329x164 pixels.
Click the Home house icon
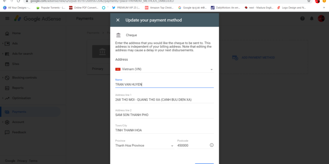[x=7, y=34]
